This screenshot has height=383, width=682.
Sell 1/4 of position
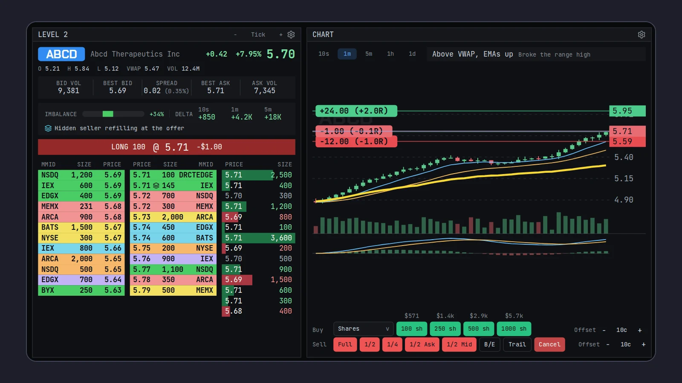pos(393,344)
